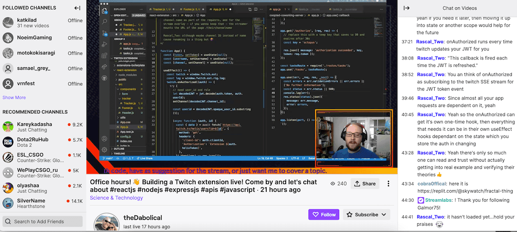
Task: Open motokokisaragi followed channel
Action: click(x=43, y=53)
